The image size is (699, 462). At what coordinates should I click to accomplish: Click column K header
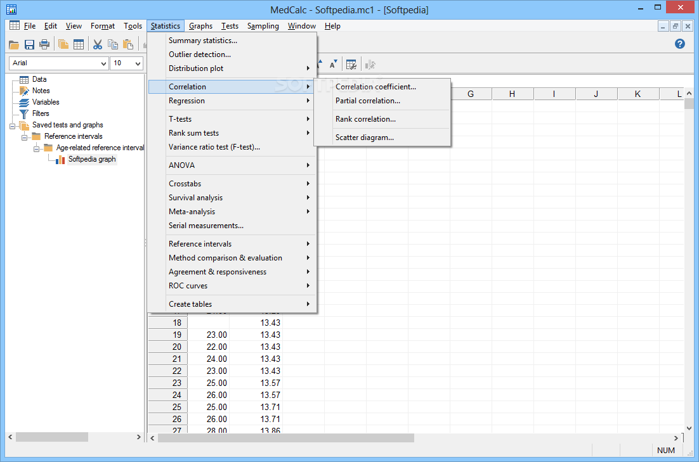tap(638, 94)
